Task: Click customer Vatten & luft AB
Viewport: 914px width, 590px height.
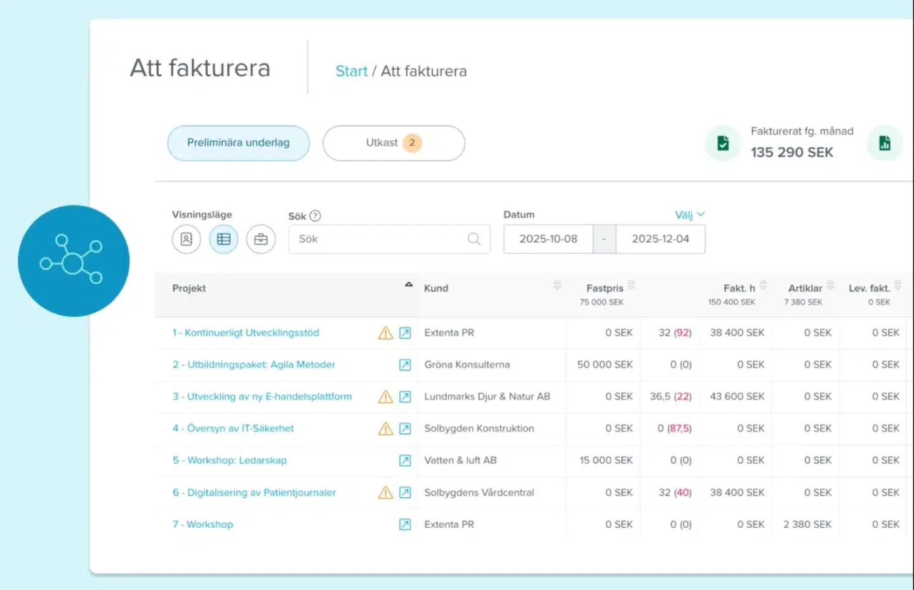Action: pyautogui.click(x=460, y=461)
